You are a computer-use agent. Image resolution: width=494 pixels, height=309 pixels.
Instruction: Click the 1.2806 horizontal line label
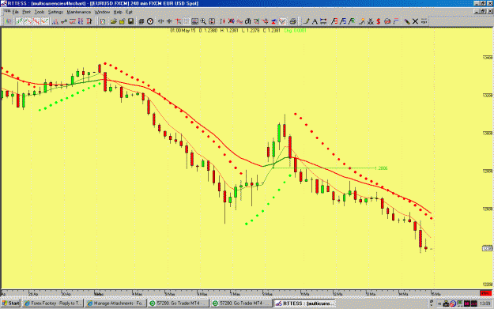[x=382, y=168]
